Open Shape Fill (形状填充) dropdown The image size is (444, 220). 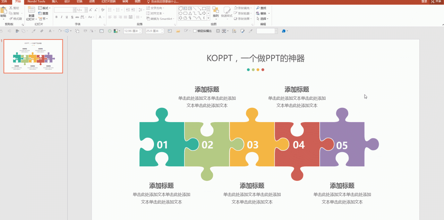click(243, 8)
